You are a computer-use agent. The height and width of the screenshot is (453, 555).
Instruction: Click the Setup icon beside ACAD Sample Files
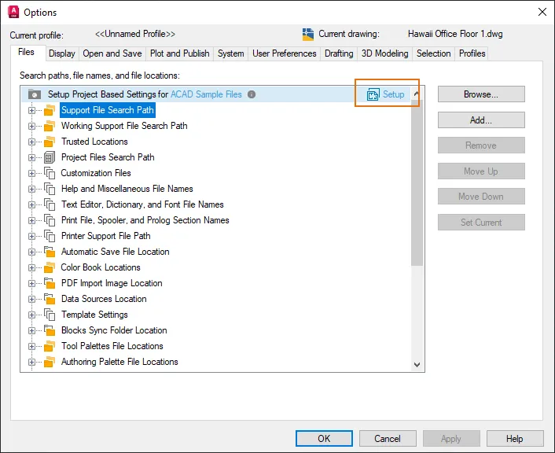click(x=373, y=94)
